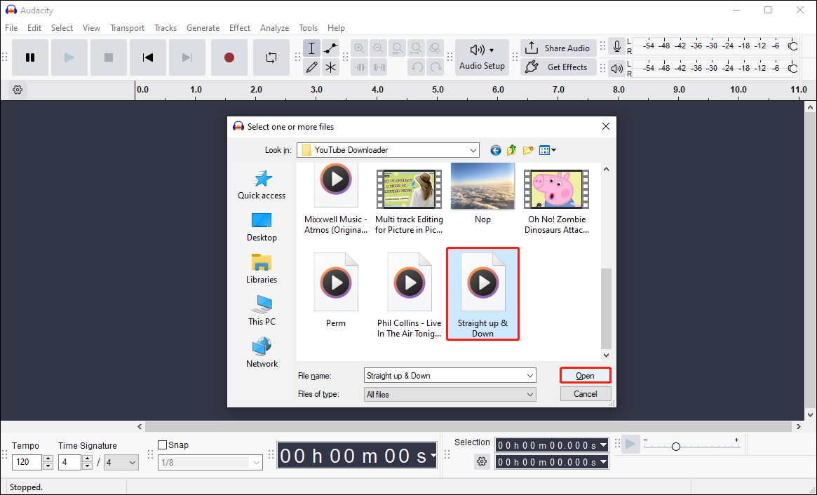Click the Up One Level folder icon

point(512,150)
